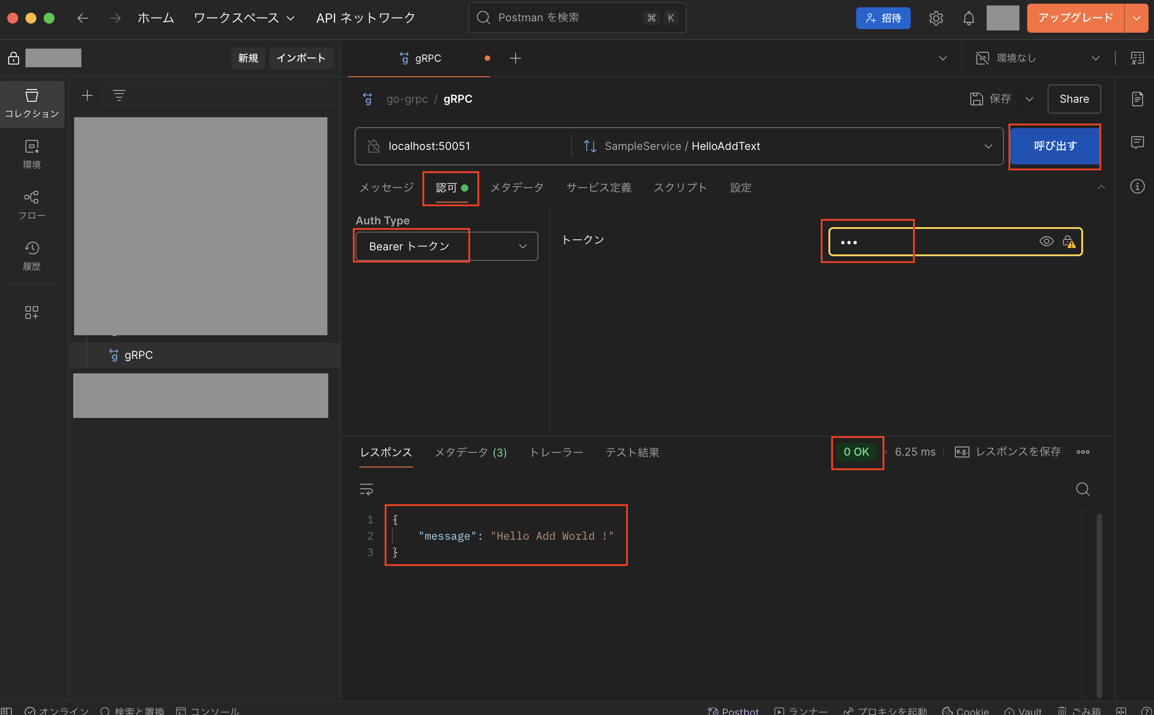The image size is (1154, 715).
Task: Open the info icon in right sidebar
Action: point(1137,186)
